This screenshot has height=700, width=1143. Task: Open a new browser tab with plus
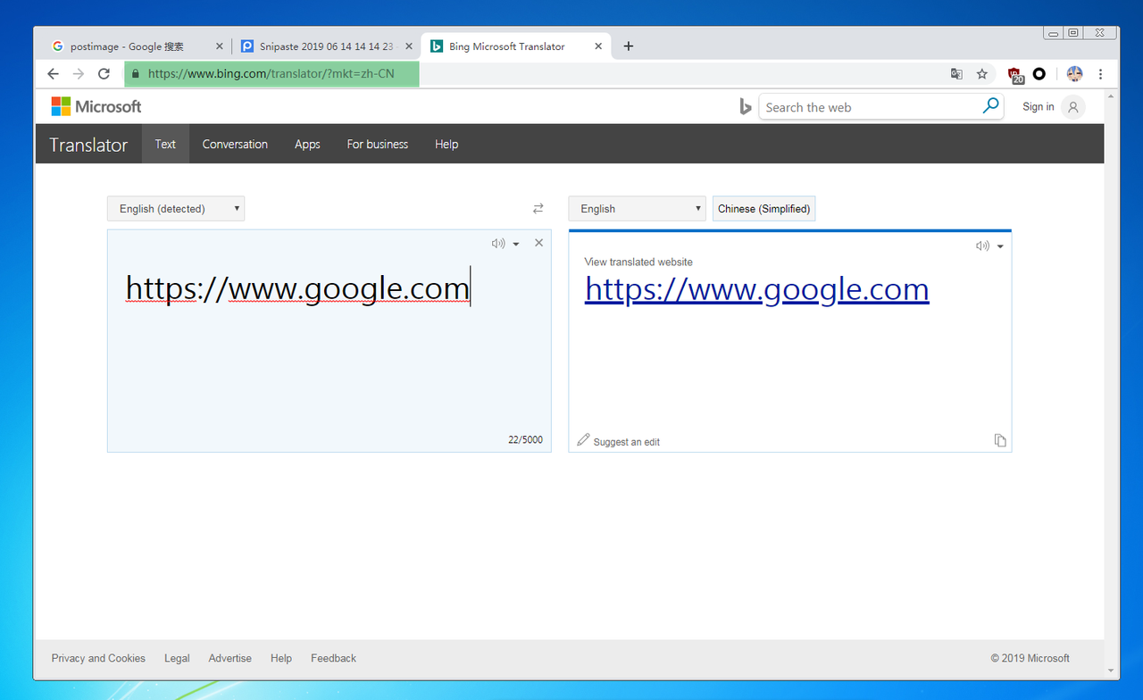[x=629, y=46]
